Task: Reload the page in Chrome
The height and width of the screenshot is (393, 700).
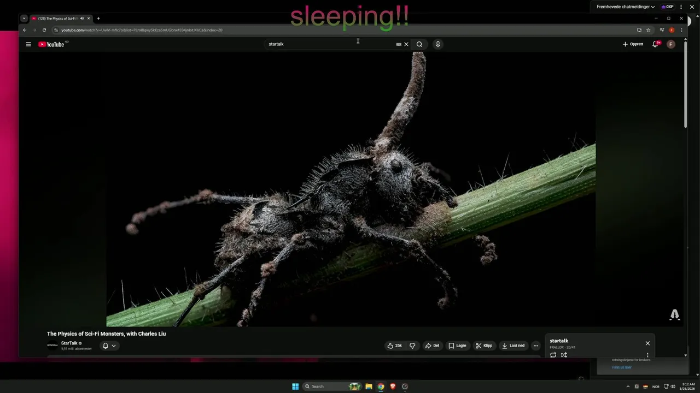Action: (44, 30)
